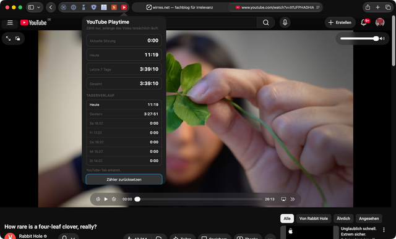Select the Heute row in Tagesverlauf
This screenshot has height=239, width=396.
click(124, 104)
